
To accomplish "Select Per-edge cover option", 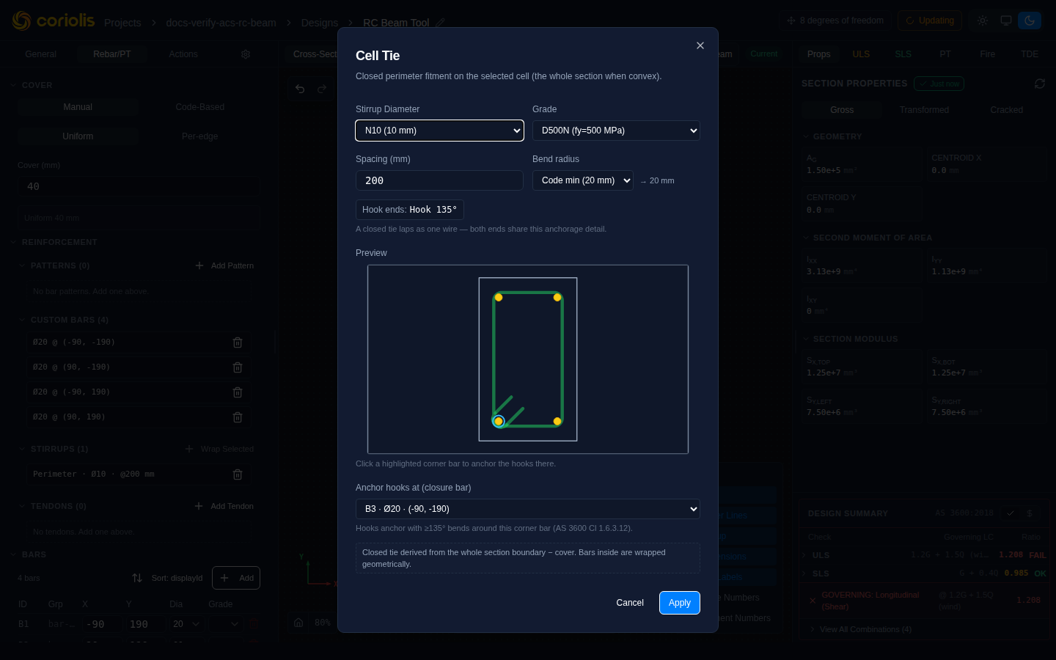I will pos(200,136).
